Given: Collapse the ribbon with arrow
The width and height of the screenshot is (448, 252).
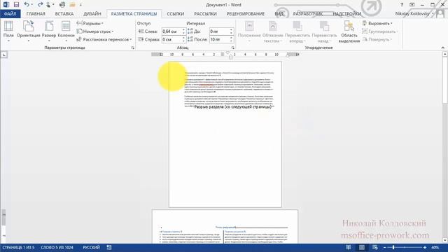Looking at the screenshot, I should click(x=443, y=48).
